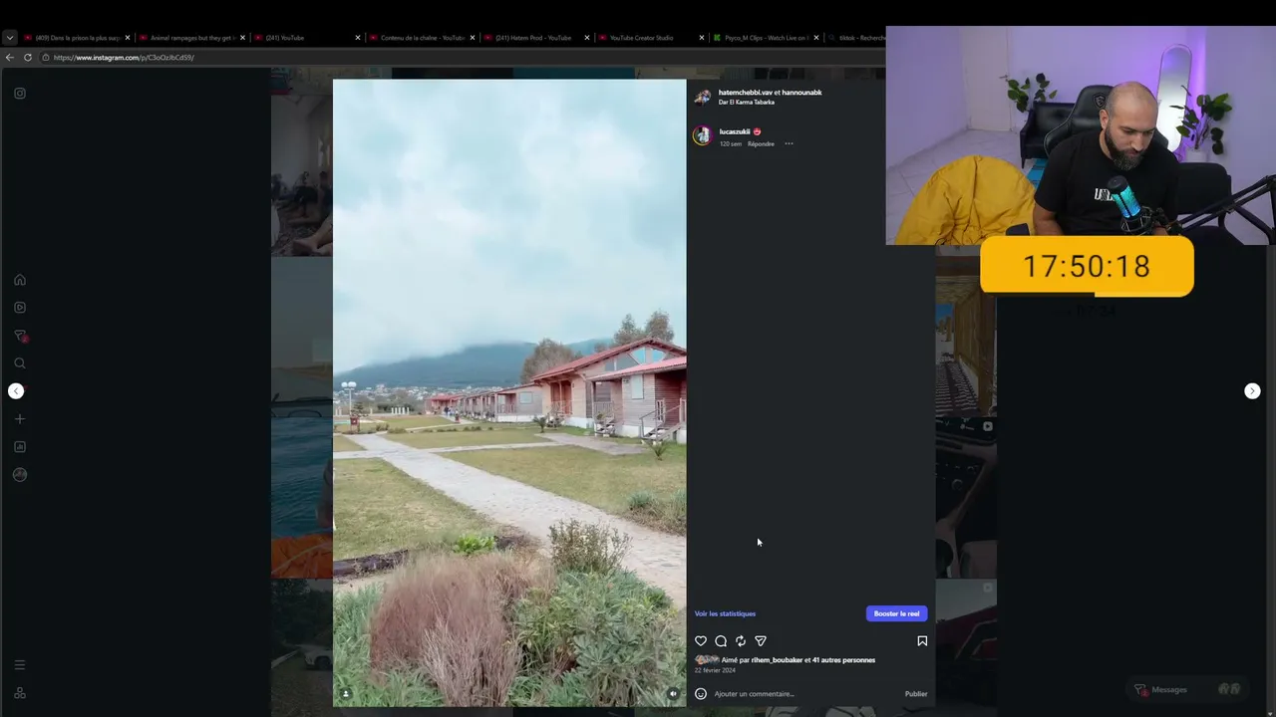Open profile avatar in left sidebar

click(x=20, y=475)
